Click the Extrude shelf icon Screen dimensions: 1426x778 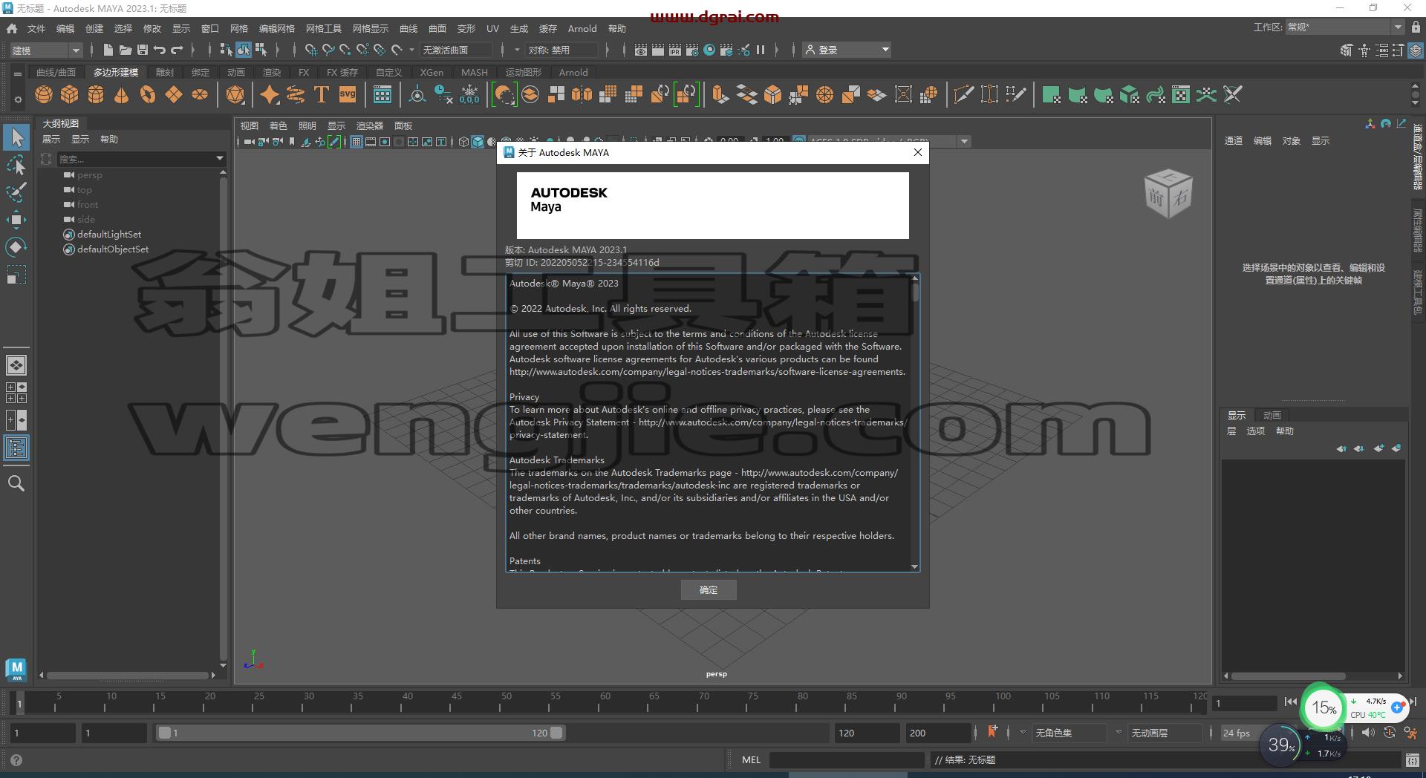720,94
